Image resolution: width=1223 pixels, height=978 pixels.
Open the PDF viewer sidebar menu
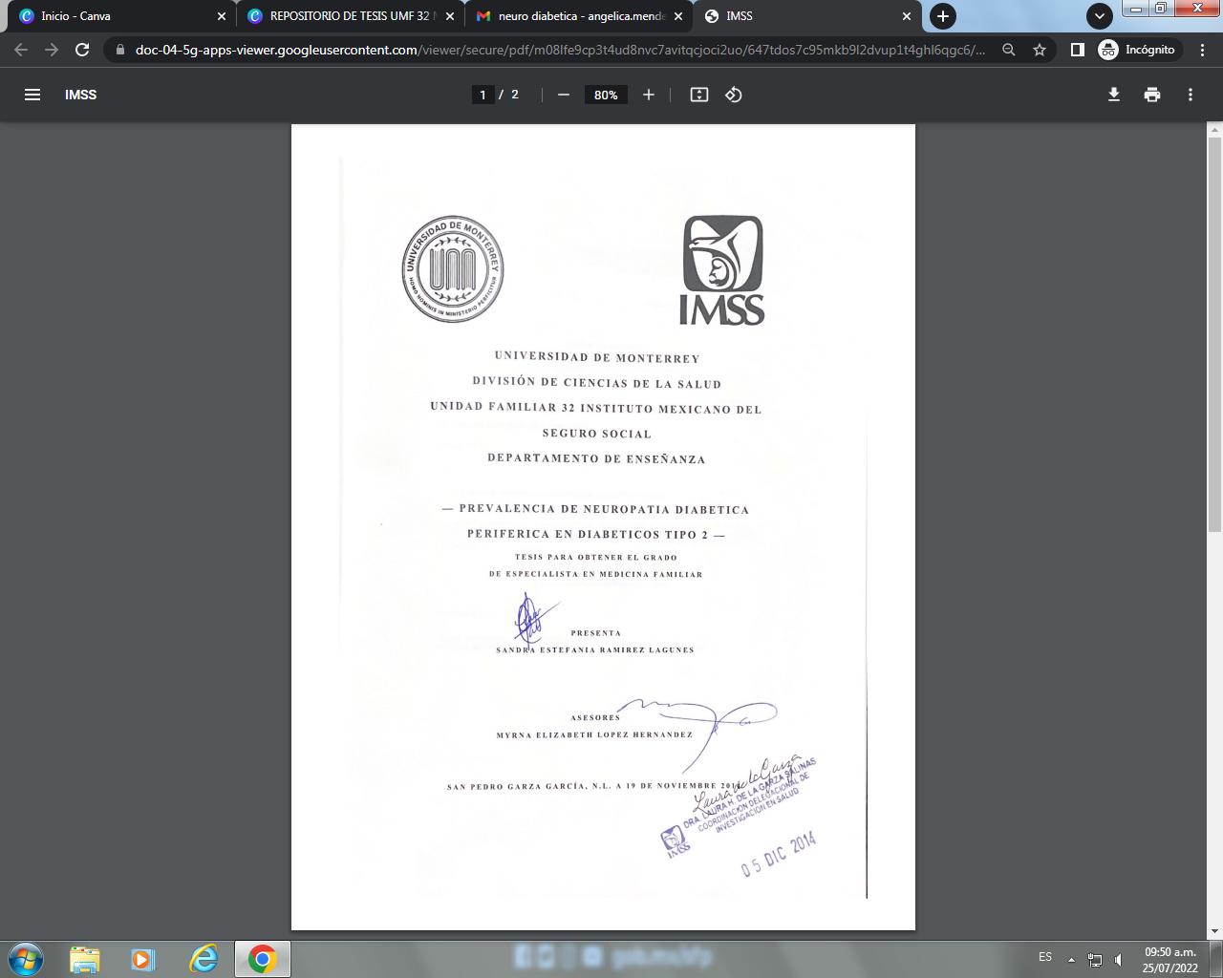[32, 95]
